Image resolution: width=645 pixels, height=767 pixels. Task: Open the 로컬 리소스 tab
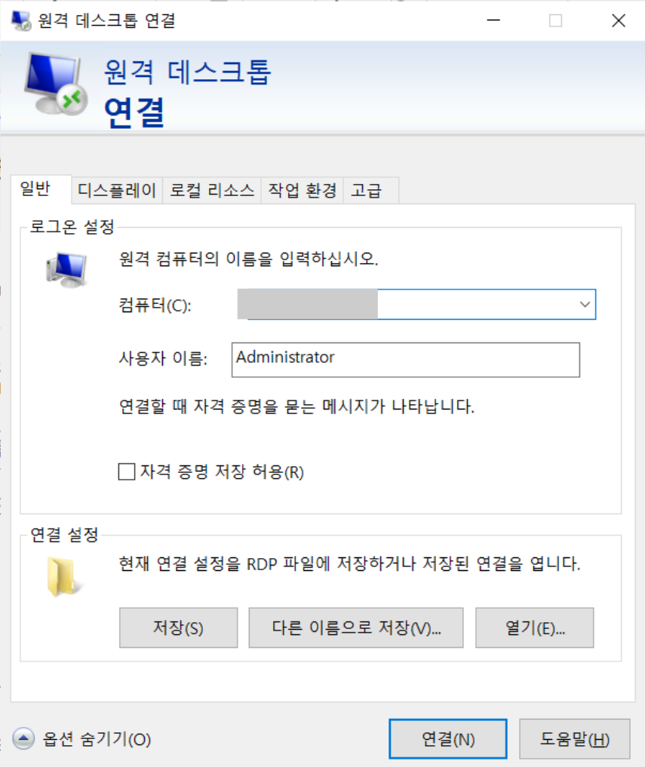212,190
